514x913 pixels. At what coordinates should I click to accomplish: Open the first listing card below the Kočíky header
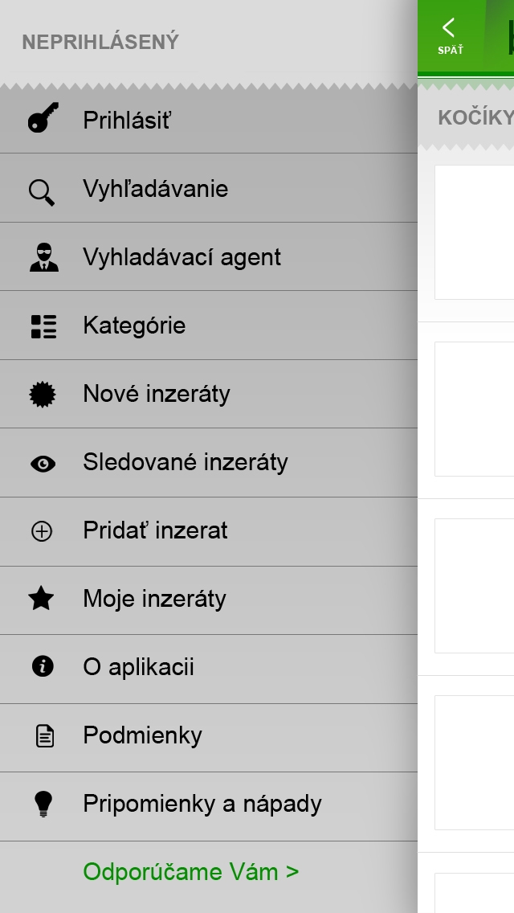coord(474,232)
